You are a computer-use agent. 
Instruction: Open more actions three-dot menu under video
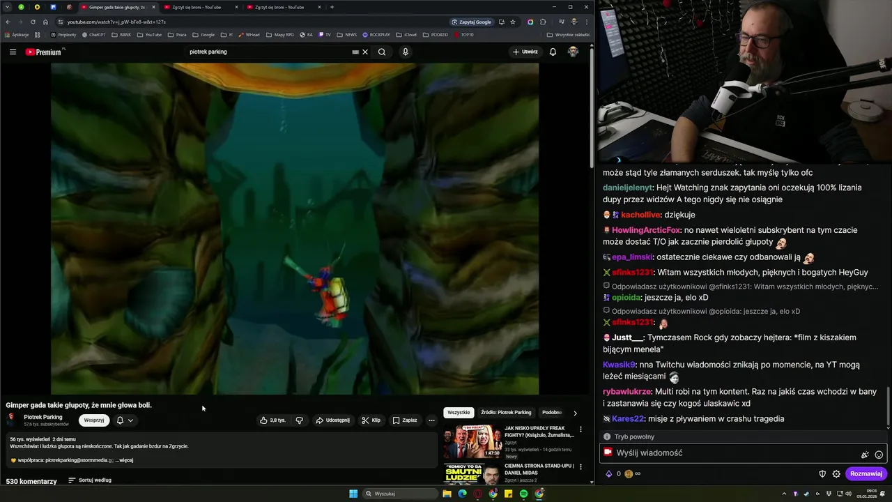click(431, 420)
